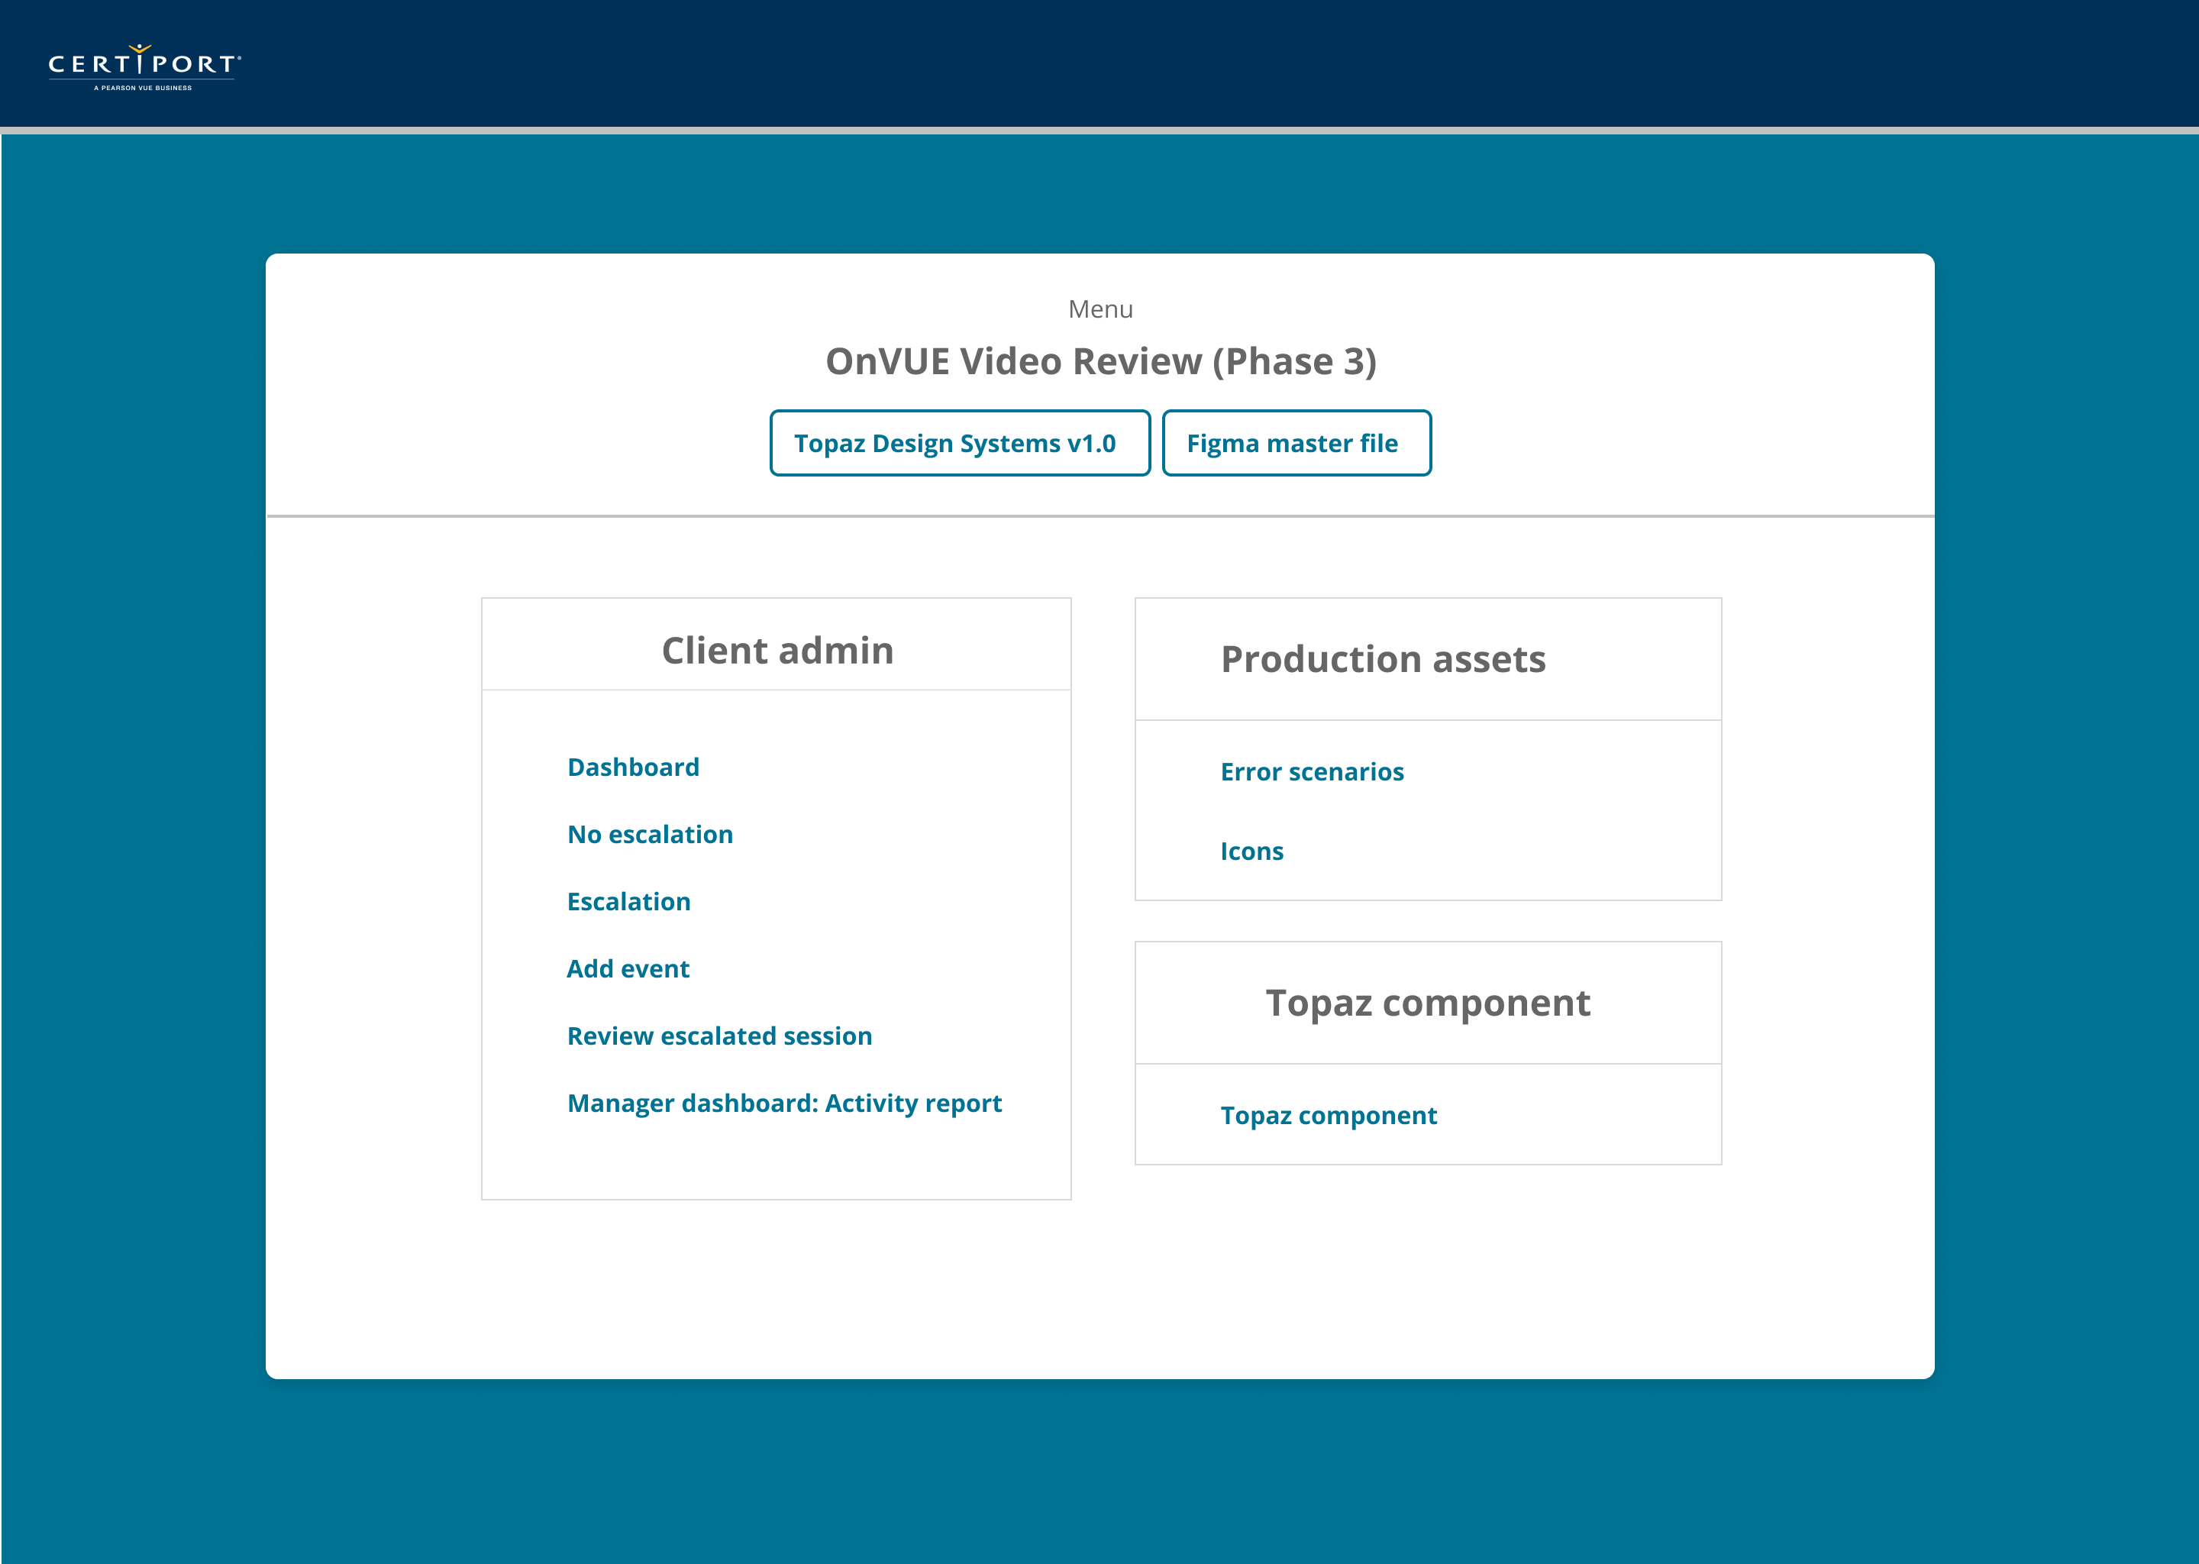
Task: Go to No escalation page
Action: (x=650, y=834)
